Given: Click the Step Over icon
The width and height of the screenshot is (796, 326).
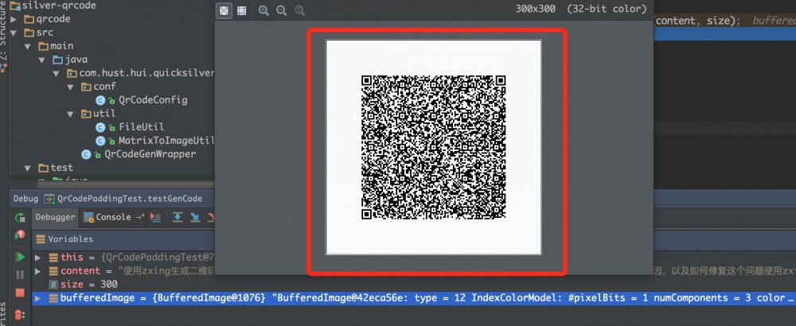Looking at the screenshot, I should coord(178,217).
